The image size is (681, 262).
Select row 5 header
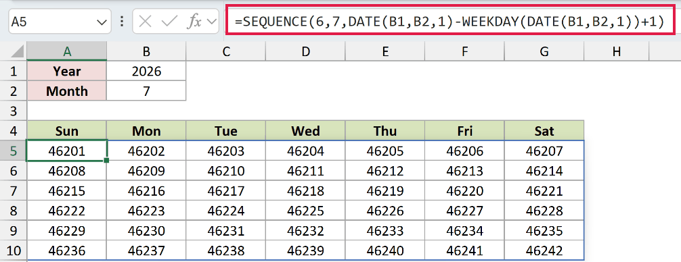coord(13,151)
